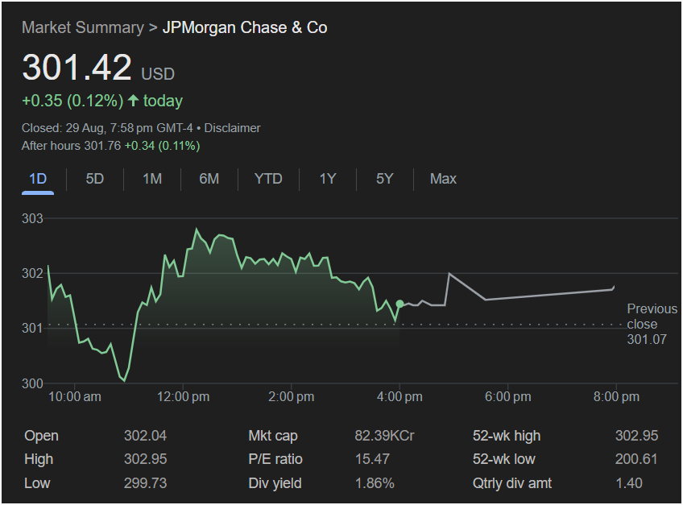Click the 303 price axis label
This screenshot has height=505, width=683.
tap(33, 218)
